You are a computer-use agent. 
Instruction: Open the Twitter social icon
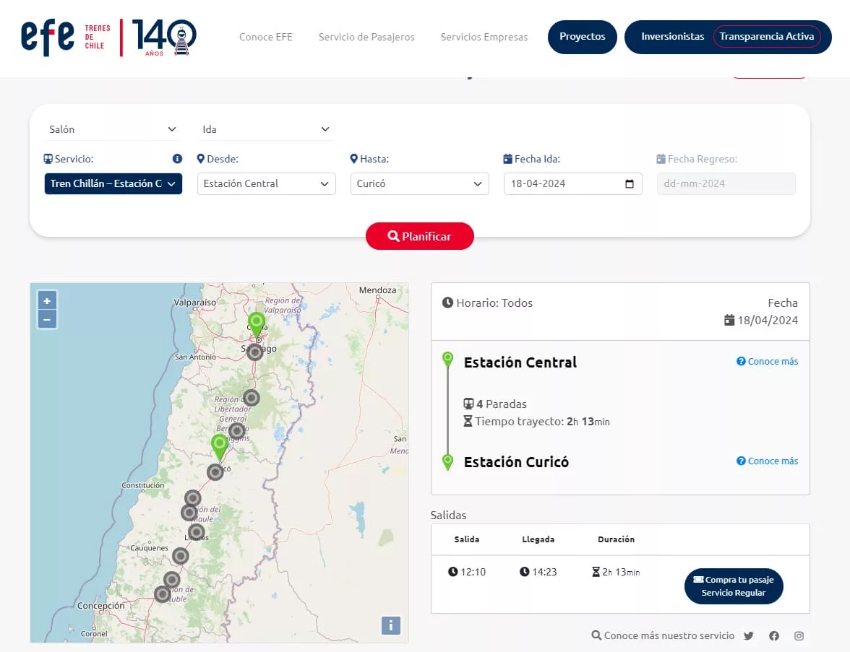coord(749,635)
